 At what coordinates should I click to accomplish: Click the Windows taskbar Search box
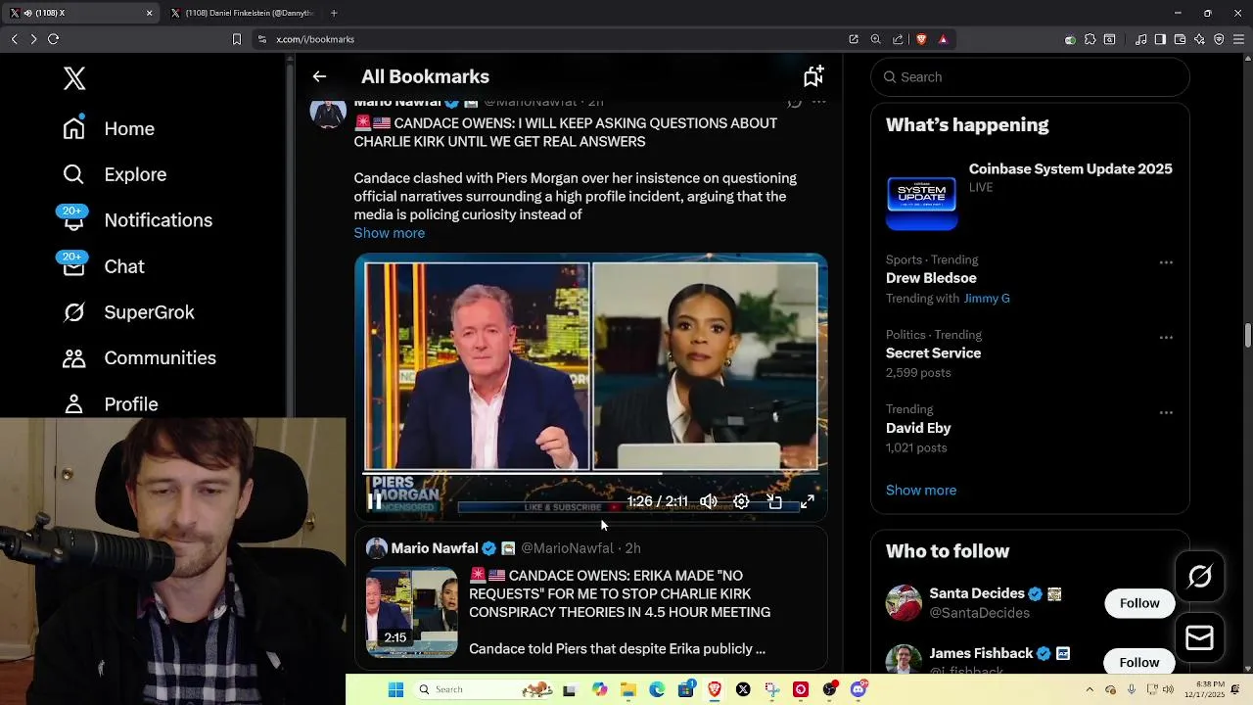point(485,689)
